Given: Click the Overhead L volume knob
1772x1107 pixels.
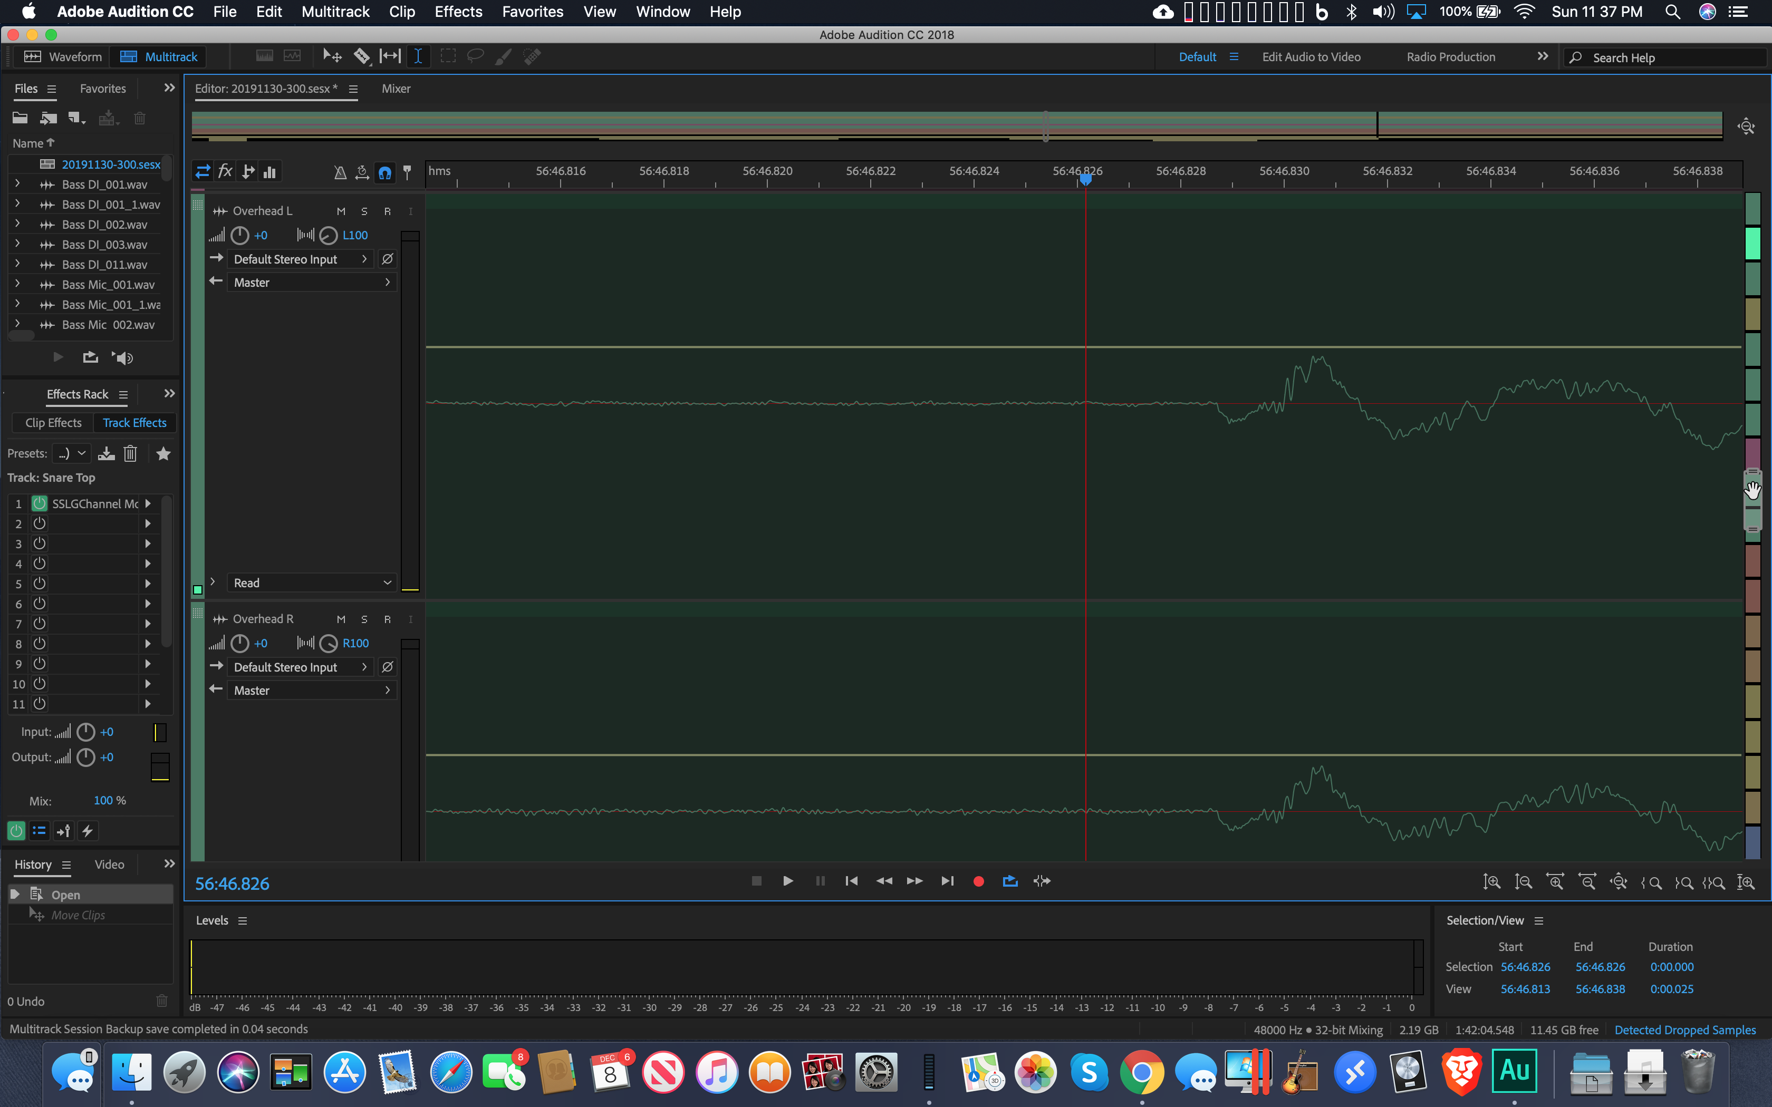Looking at the screenshot, I should [240, 235].
